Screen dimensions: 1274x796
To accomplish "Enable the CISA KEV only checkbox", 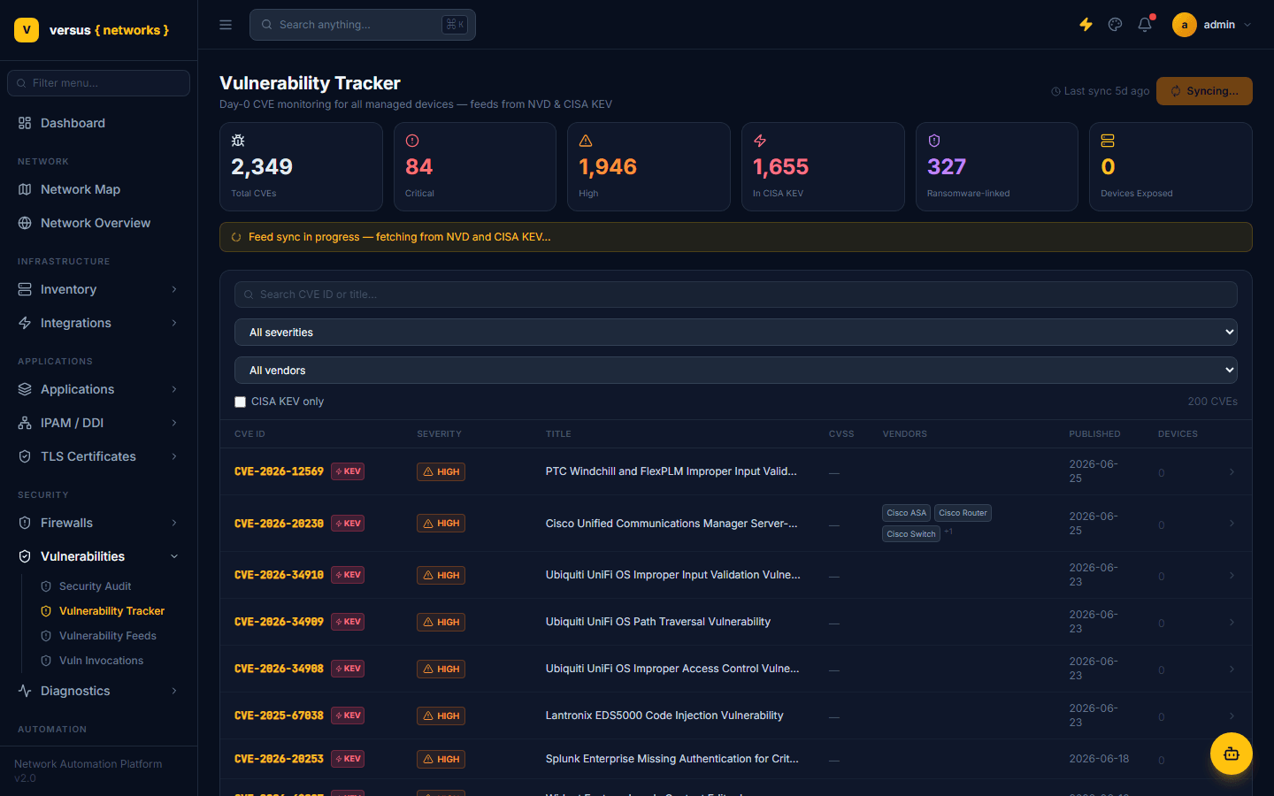I will 240,402.
